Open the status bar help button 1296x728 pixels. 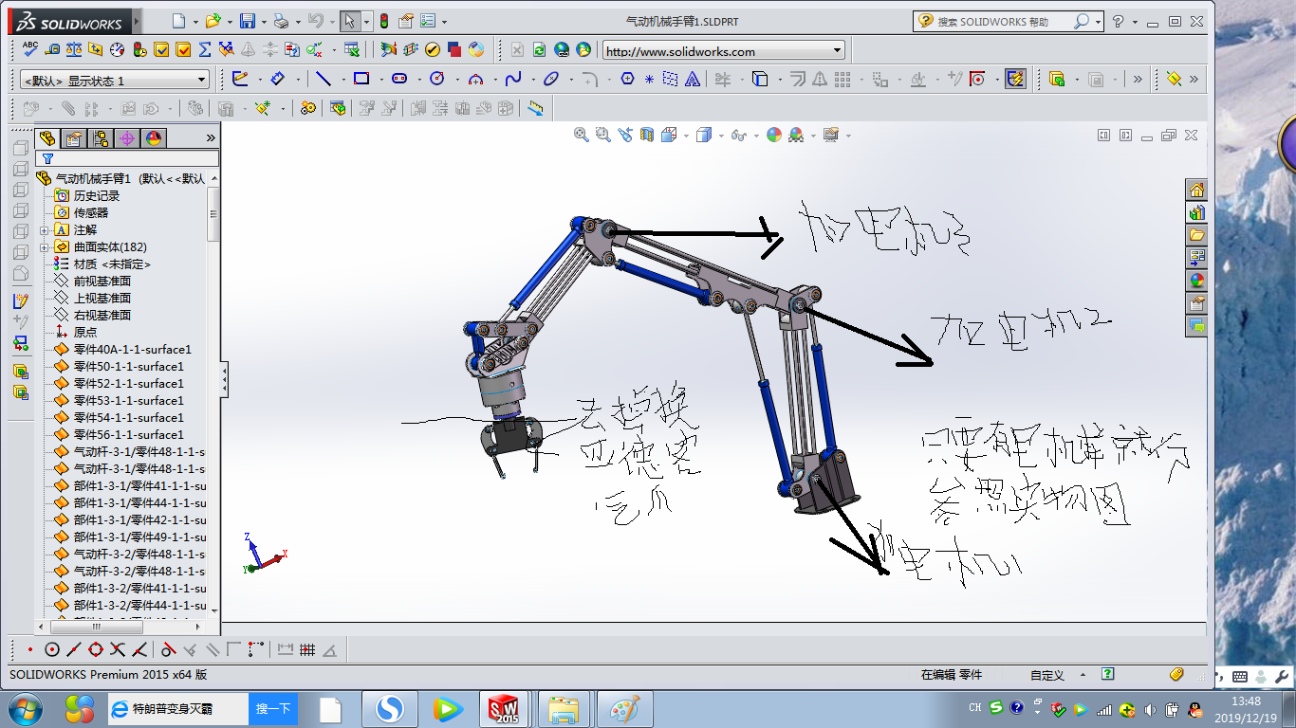pos(1107,674)
